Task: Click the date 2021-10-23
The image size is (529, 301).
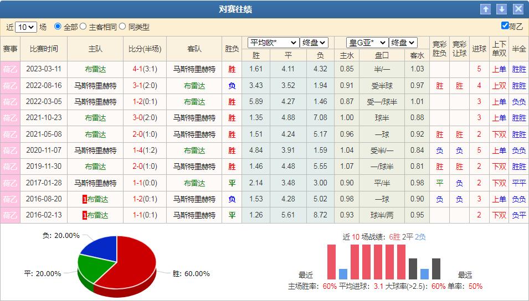Action: tap(44, 118)
